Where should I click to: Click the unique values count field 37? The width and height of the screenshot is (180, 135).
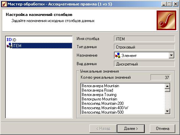(x=160, y=77)
